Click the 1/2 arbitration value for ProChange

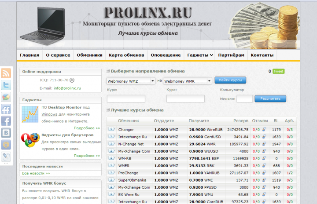(x=290, y=173)
